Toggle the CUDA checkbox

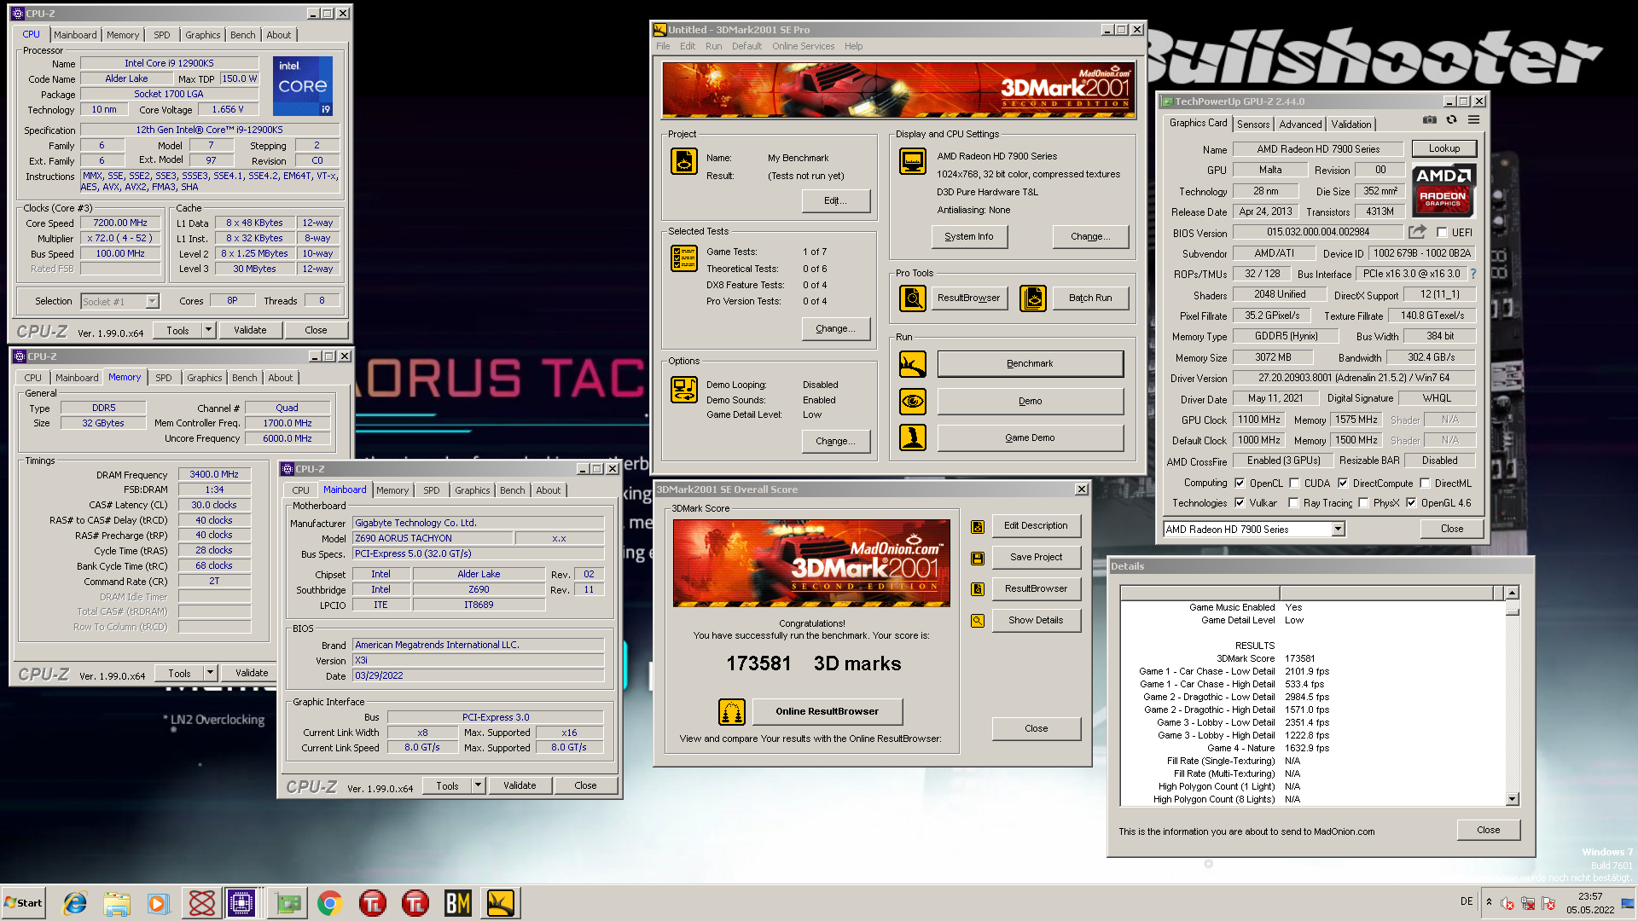click(x=1294, y=483)
